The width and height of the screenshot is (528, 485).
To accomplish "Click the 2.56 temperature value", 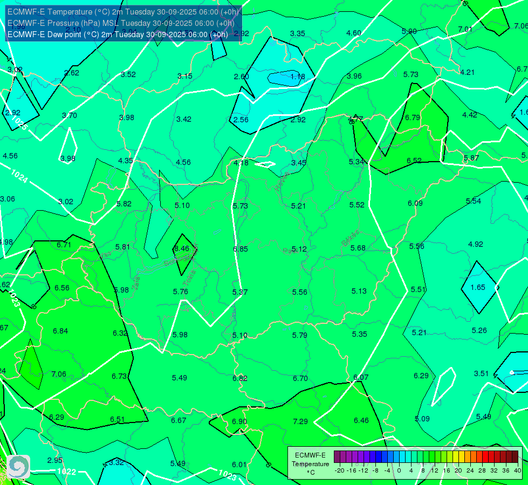I will pyautogui.click(x=241, y=120).
